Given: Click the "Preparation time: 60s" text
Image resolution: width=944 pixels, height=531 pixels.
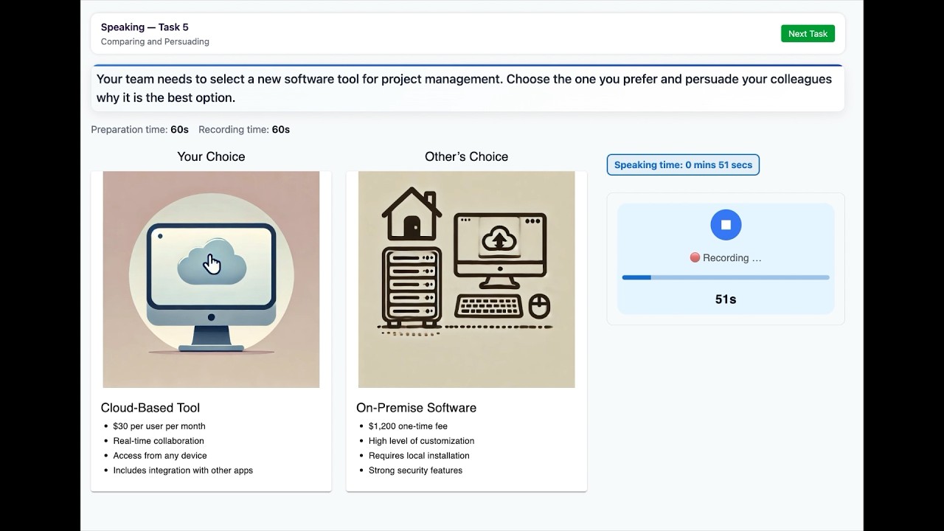Looking at the screenshot, I should 140,130.
